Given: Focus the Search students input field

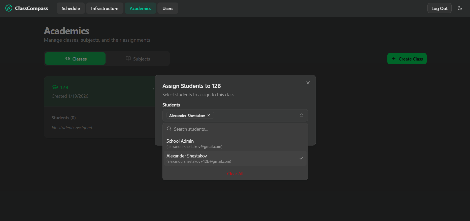Looking at the screenshot, I should tap(237, 129).
